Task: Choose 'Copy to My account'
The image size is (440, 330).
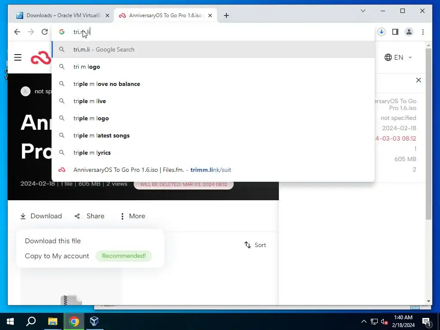Action: (57, 256)
